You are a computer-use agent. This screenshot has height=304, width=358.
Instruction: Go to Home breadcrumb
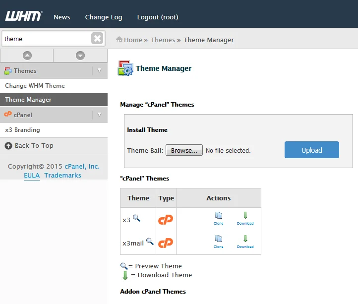click(x=133, y=40)
